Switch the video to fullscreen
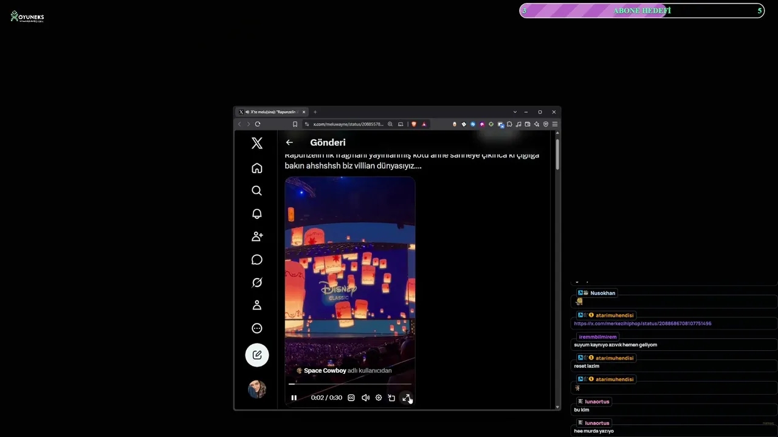This screenshot has width=778, height=437. [407, 398]
